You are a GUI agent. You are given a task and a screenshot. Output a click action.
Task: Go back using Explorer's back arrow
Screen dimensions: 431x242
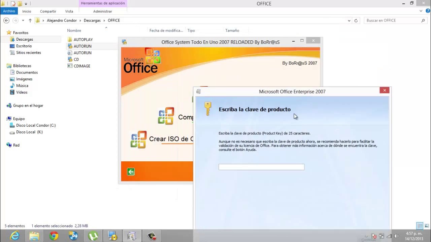click(6, 21)
